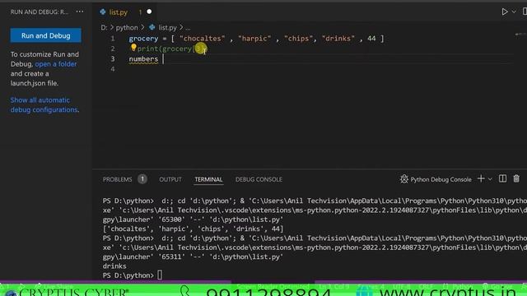Open the Run and Debug panel's more actions menu

80,12
